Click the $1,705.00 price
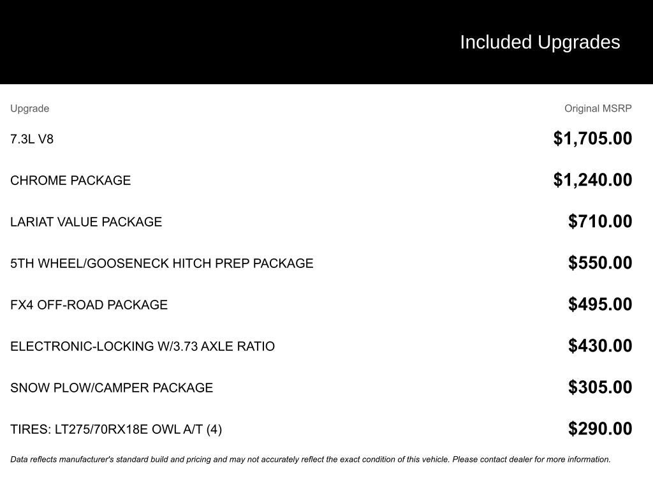Image resolution: width=653 pixels, height=490 pixels. (592, 138)
